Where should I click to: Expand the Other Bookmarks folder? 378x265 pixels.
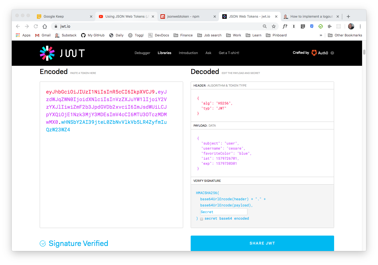pos(345,35)
